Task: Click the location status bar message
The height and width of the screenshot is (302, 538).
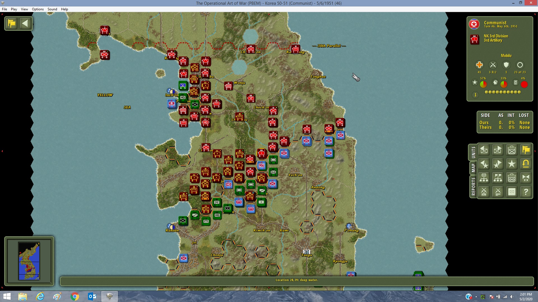Action: pos(297,280)
